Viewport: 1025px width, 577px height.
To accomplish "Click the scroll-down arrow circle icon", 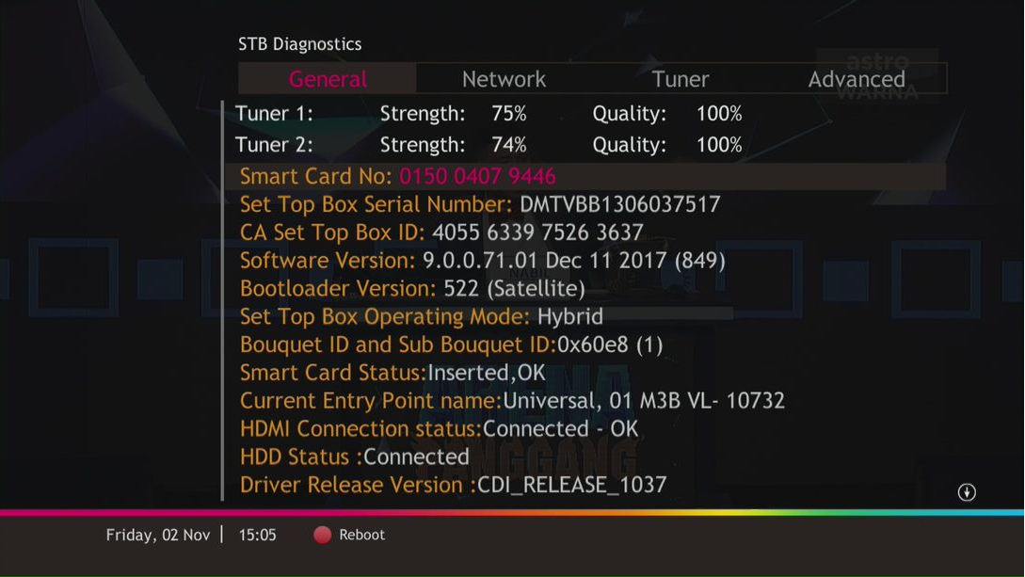I will (x=967, y=492).
